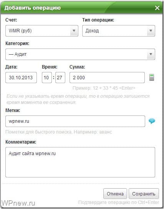The width and height of the screenshot is (164, 209).
Task: Expand the Счет dropdown arrow
Action: [x=74, y=31]
